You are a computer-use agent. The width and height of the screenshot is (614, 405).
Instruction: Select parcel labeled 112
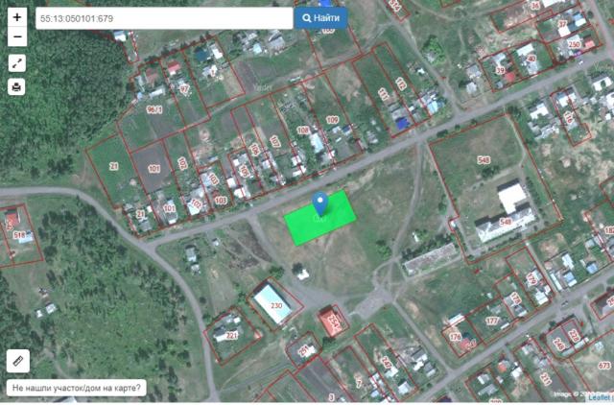click(400, 83)
